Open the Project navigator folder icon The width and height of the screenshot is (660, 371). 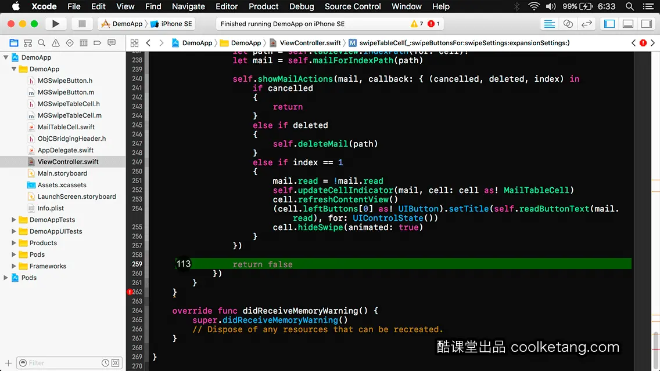pos(14,43)
